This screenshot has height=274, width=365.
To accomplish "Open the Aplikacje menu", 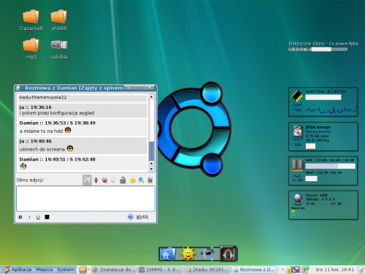I will (x=21, y=270).
